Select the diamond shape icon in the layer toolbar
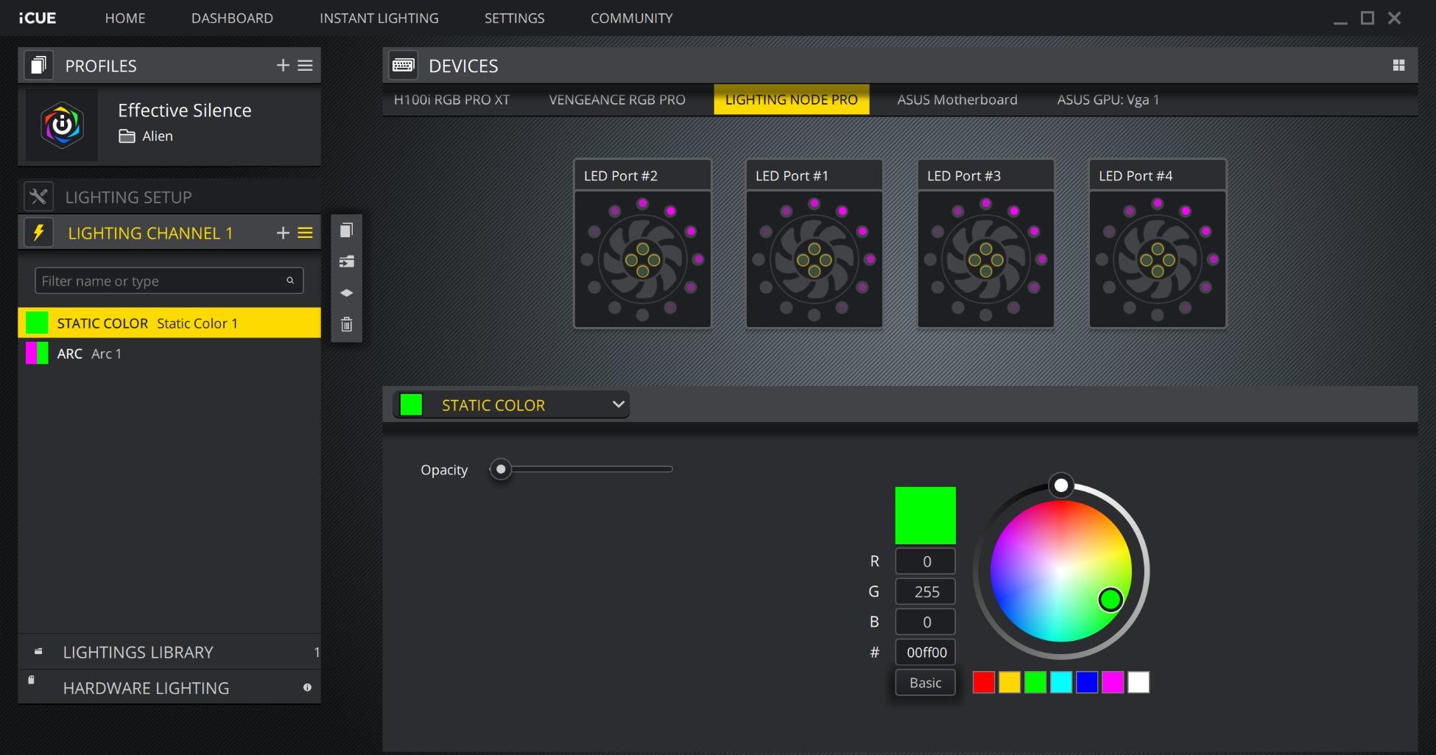This screenshot has width=1436, height=755. [x=346, y=292]
